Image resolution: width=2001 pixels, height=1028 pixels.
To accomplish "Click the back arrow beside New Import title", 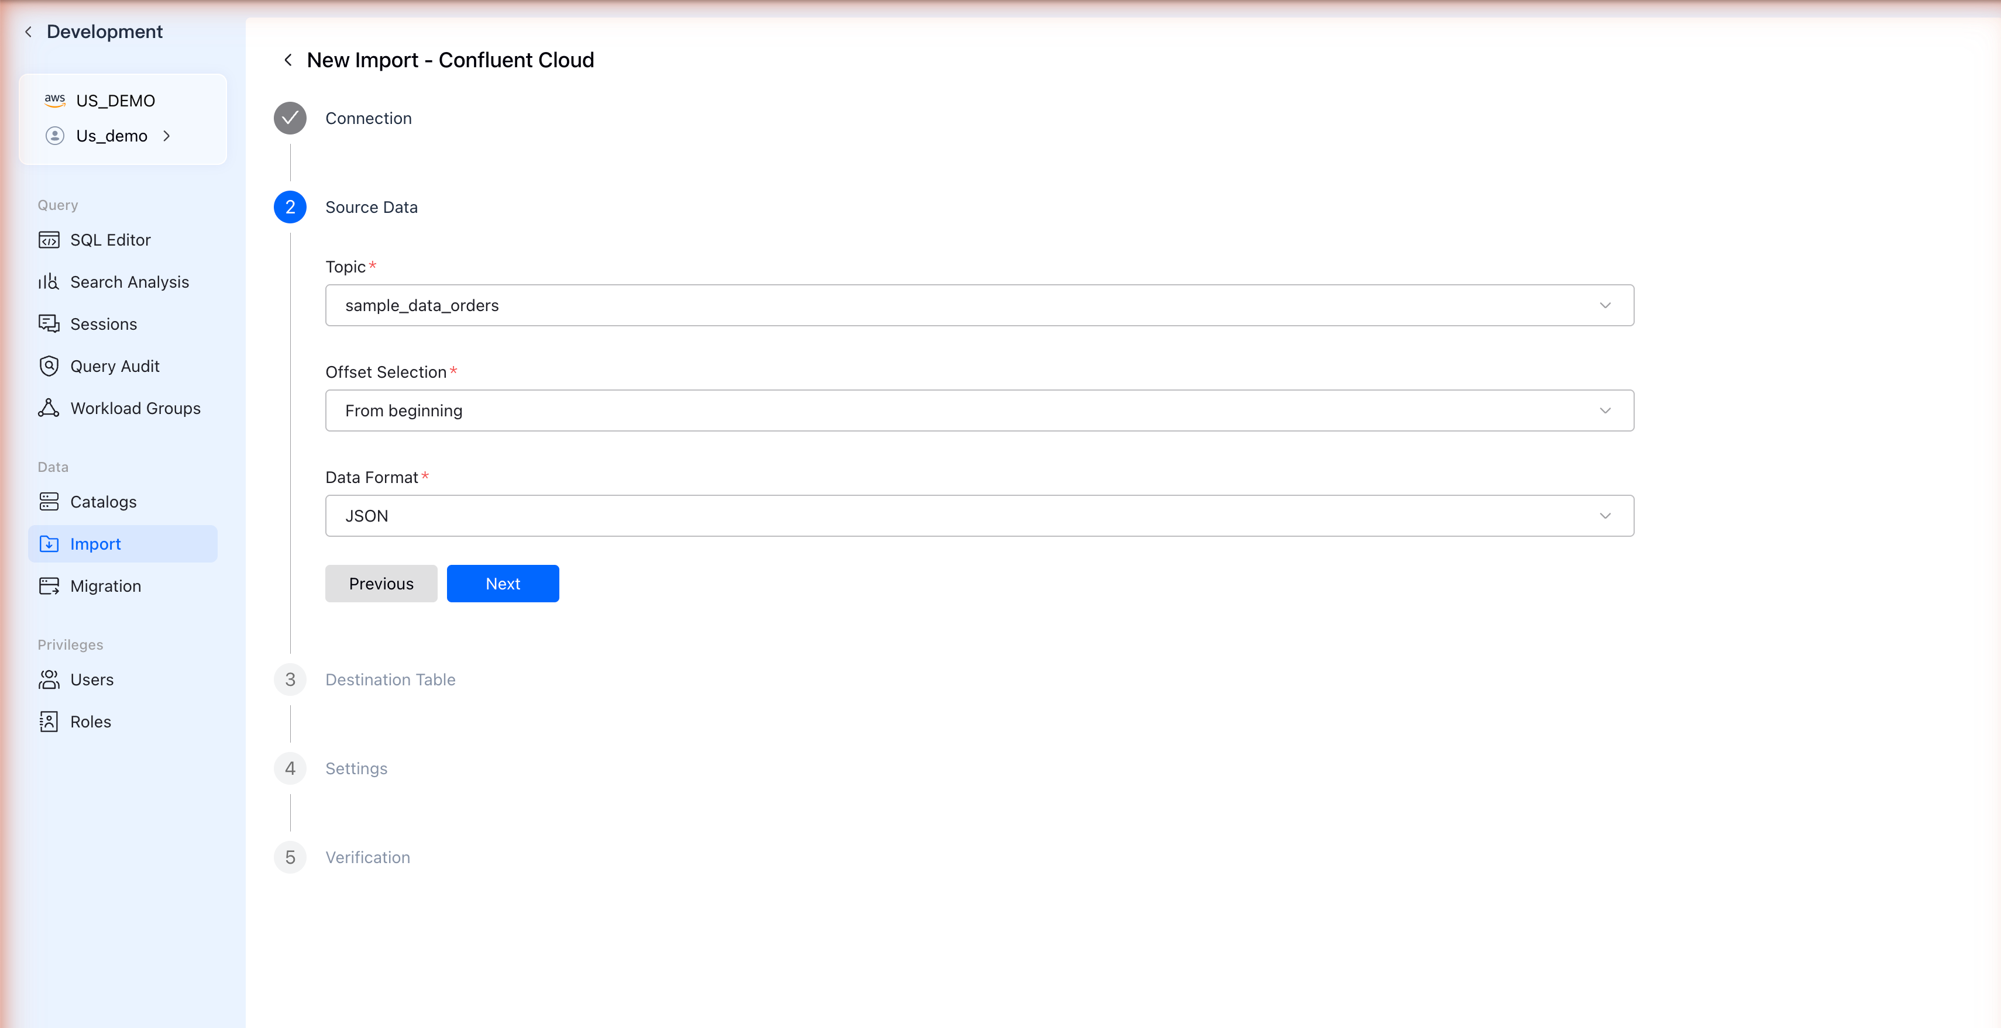I will point(288,59).
